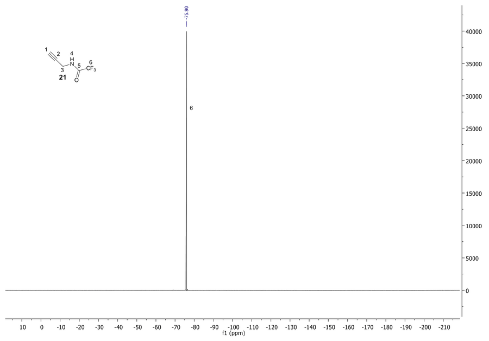Screen dimensions: 489x341
Task: Select the integral value beside the peak
Action: tap(191, 108)
